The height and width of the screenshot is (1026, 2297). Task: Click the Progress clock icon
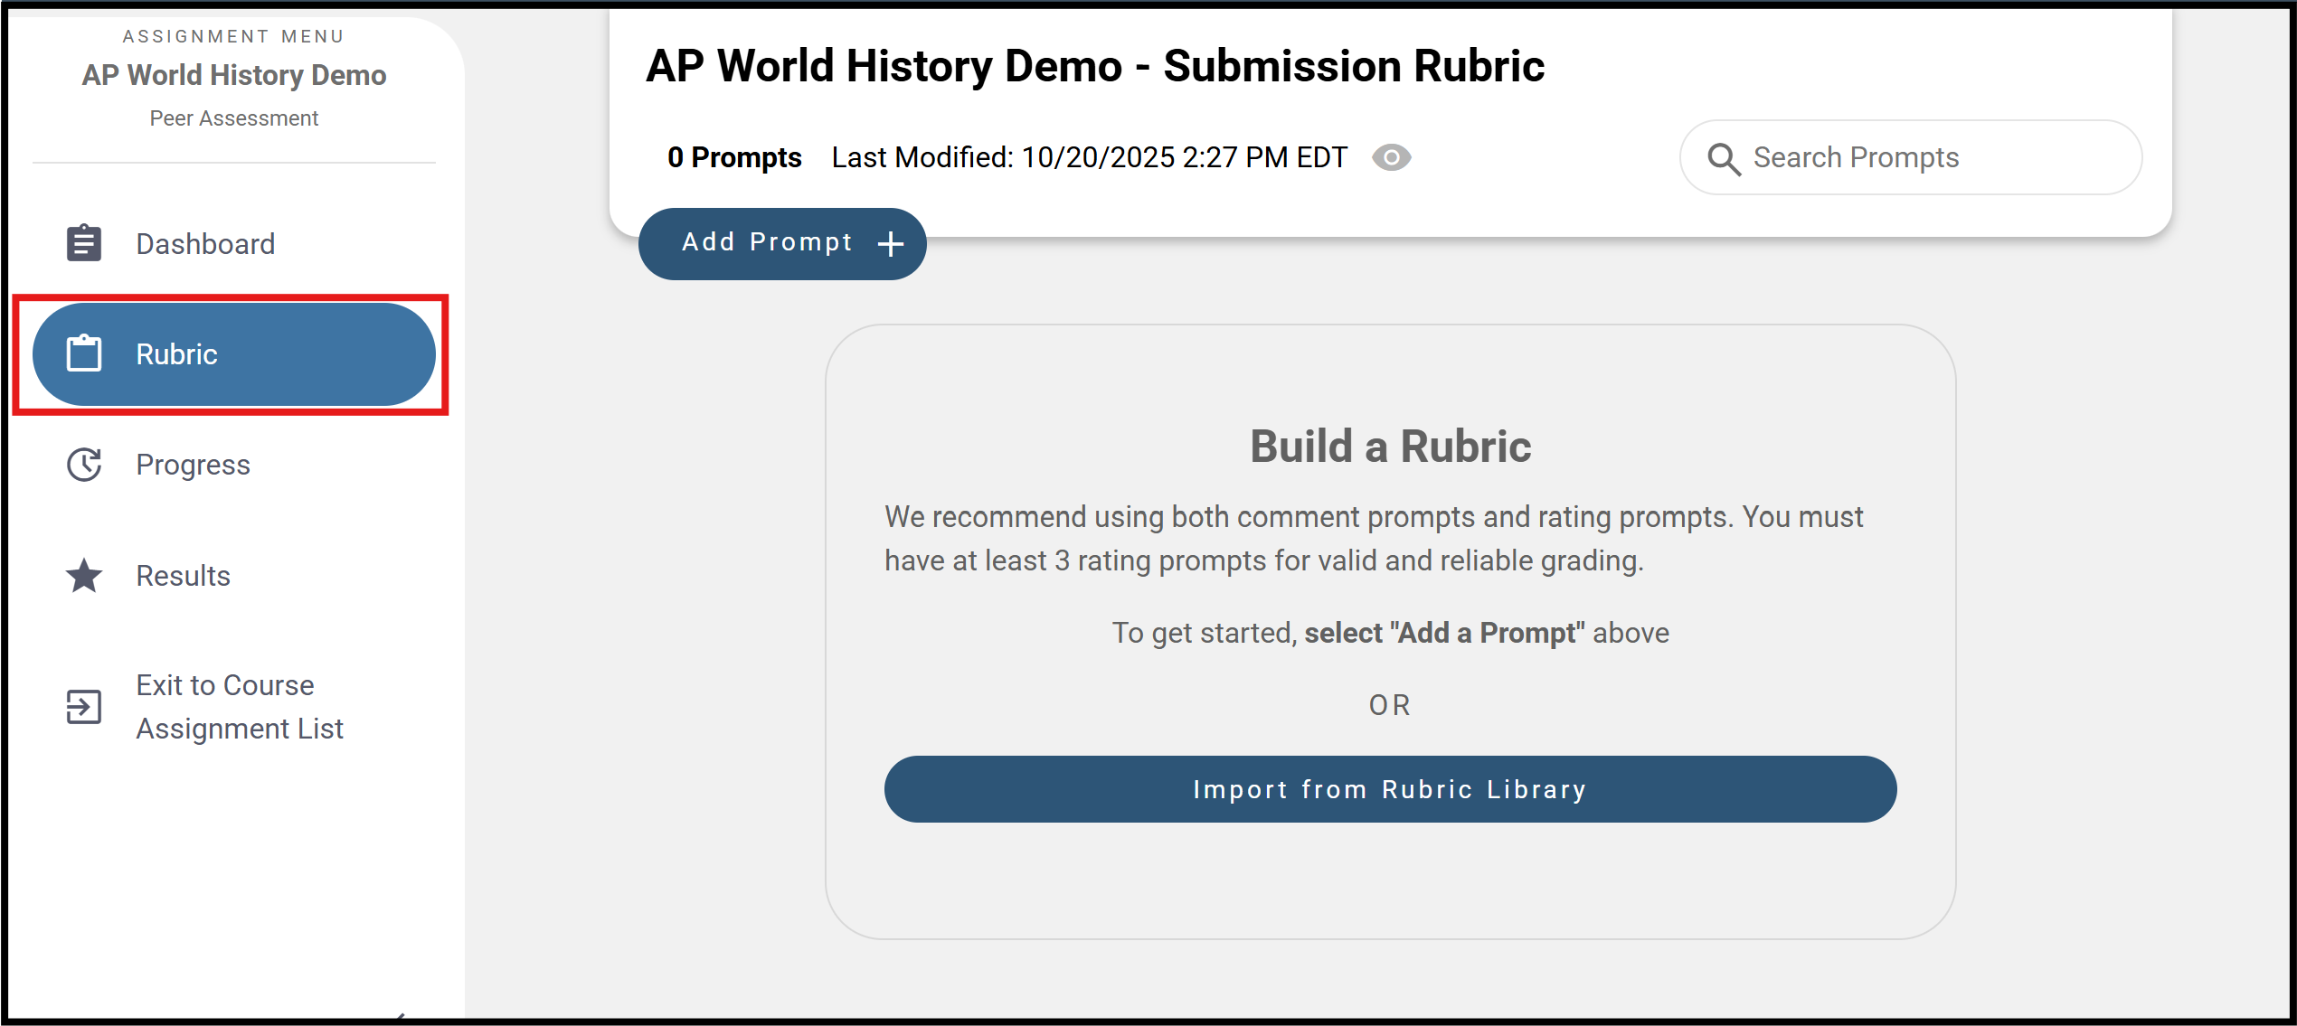84,465
